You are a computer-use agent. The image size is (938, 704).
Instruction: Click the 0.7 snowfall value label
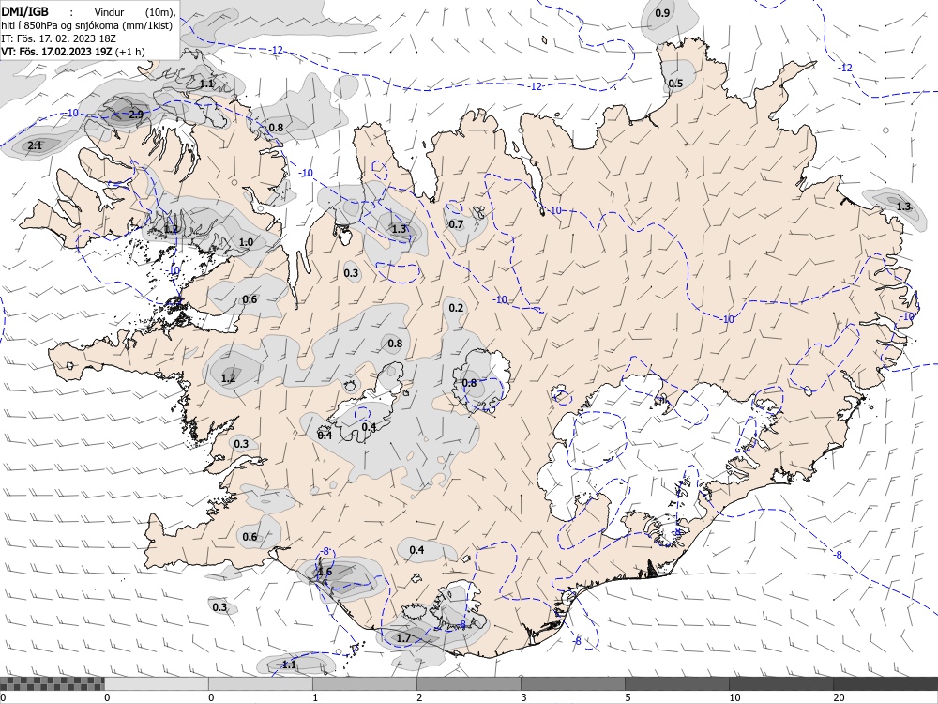click(x=456, y=224)
